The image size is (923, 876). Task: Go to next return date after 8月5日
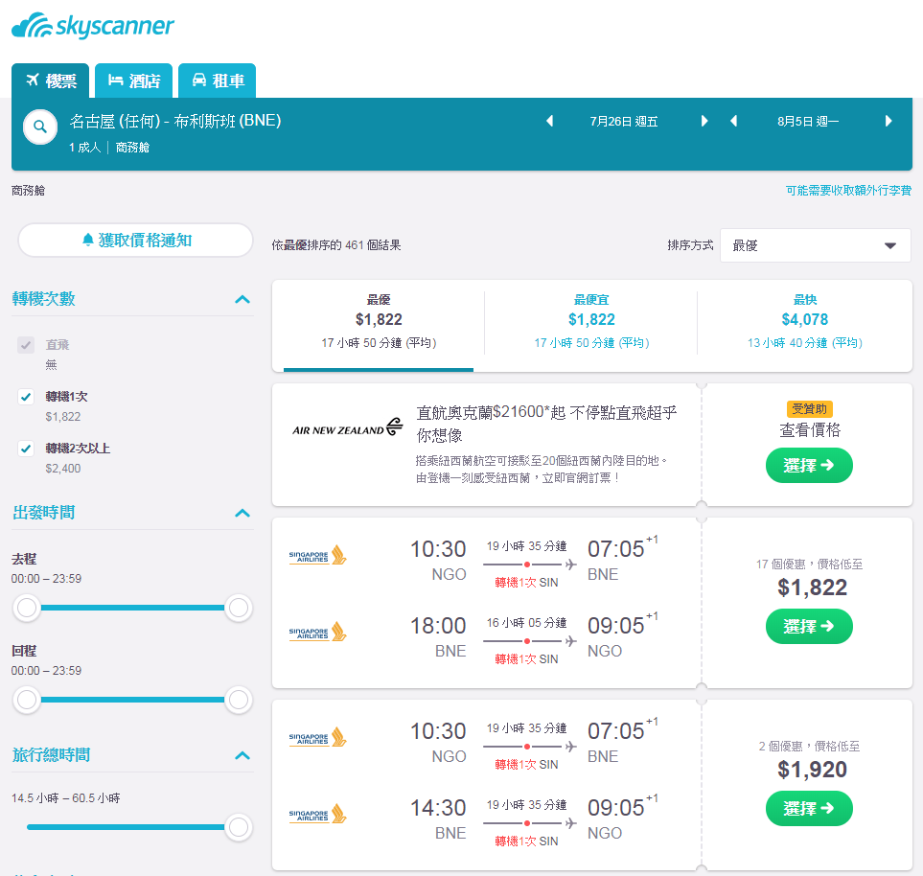tap(888, 122)
